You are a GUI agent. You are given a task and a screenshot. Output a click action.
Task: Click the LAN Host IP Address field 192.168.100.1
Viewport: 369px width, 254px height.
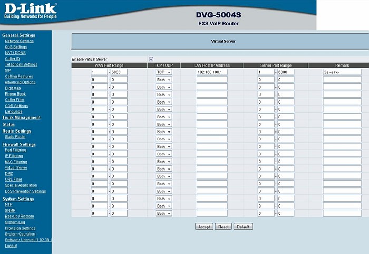(212, 72)
